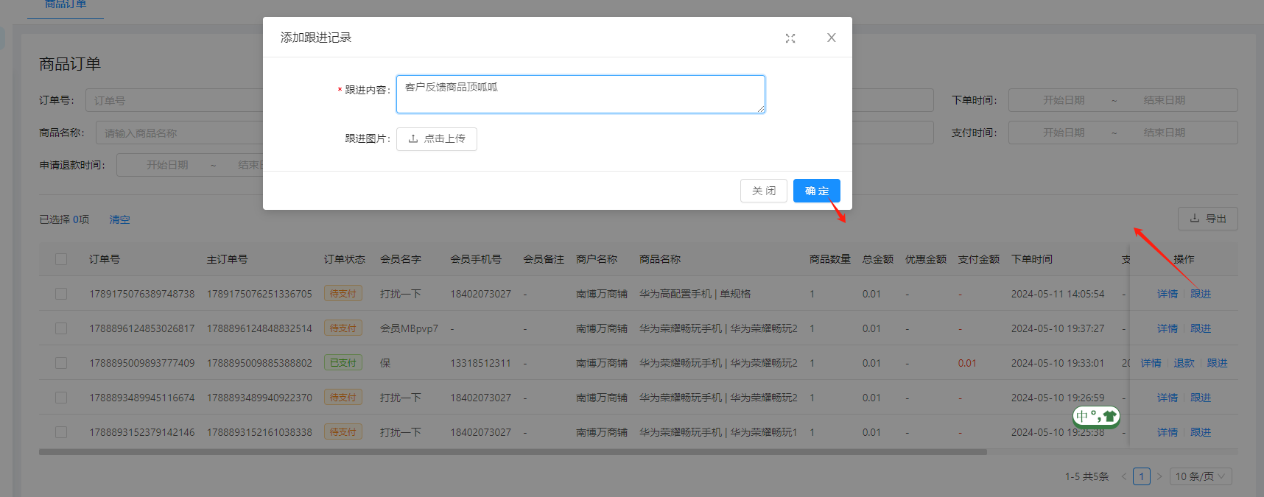Click 跟进 for order 1788893489945116674
Image resolution: width=1264 pixels, height=497 pixels.
pos(1201,398)
